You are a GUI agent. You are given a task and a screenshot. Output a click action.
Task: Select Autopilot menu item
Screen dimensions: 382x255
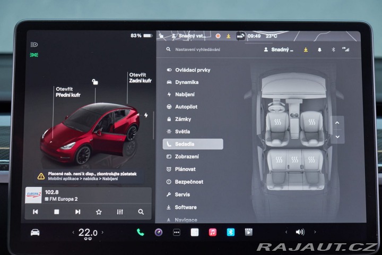coord(182,107)
